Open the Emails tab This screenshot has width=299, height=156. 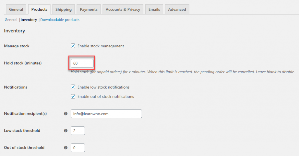click(154, 10)
